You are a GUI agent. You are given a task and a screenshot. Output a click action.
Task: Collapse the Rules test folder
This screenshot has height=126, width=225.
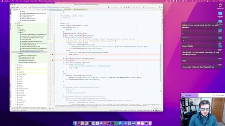point(17,33)
